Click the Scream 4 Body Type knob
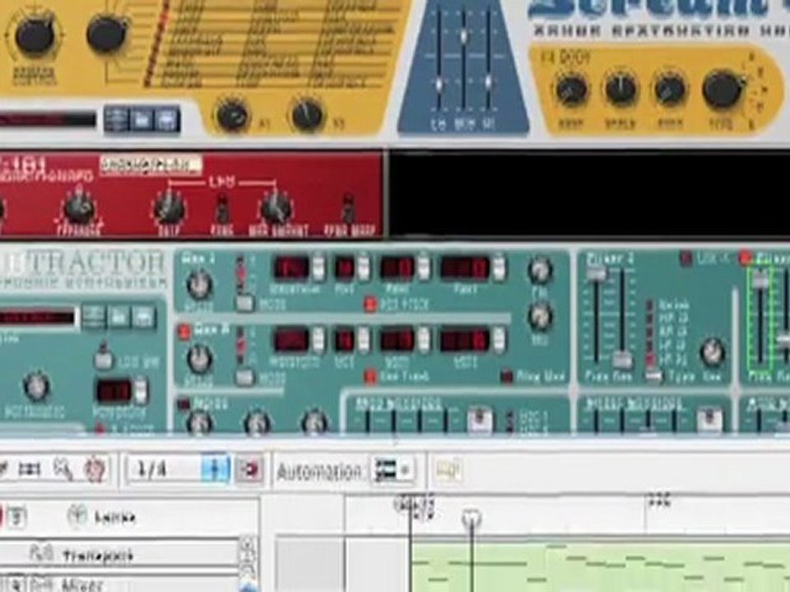 tap(723, 90)
